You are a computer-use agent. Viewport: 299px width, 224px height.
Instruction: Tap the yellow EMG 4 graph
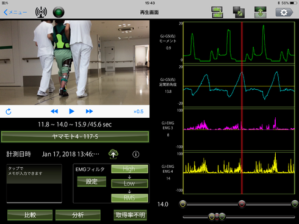tap(239, 173)
